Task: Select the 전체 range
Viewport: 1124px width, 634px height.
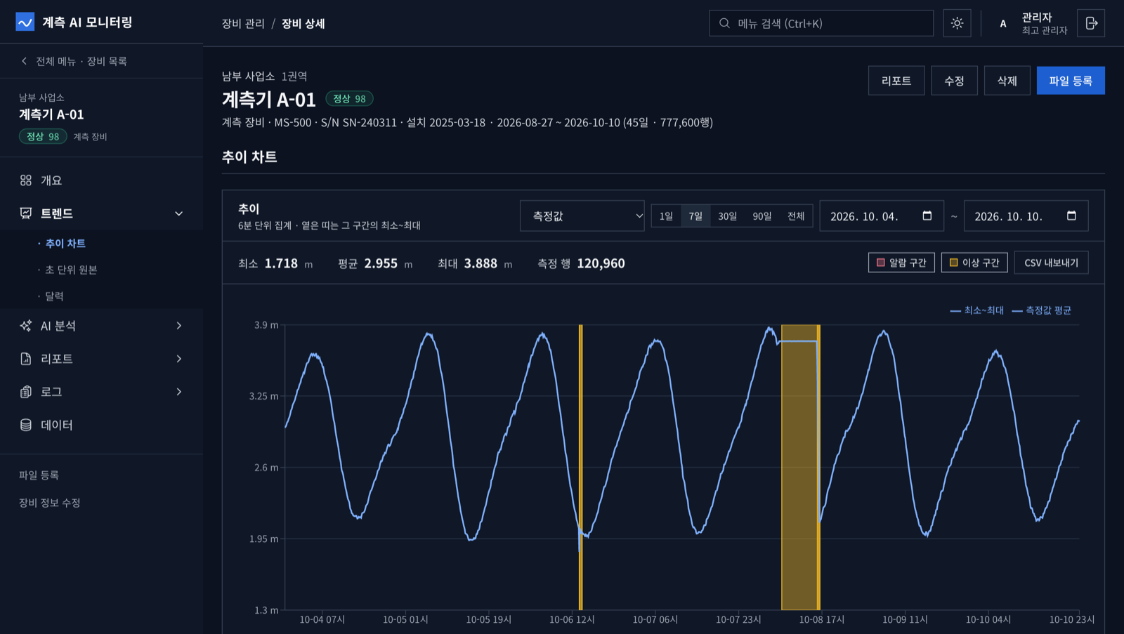Action: click(x=796, y=216)
